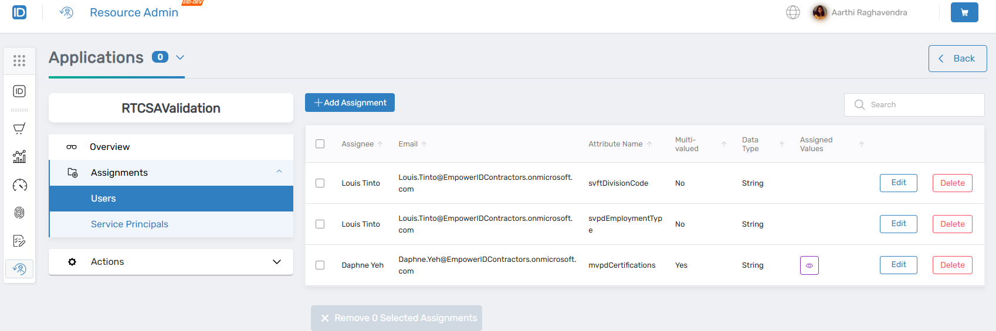Select the ID icon in sidebar

19,91
